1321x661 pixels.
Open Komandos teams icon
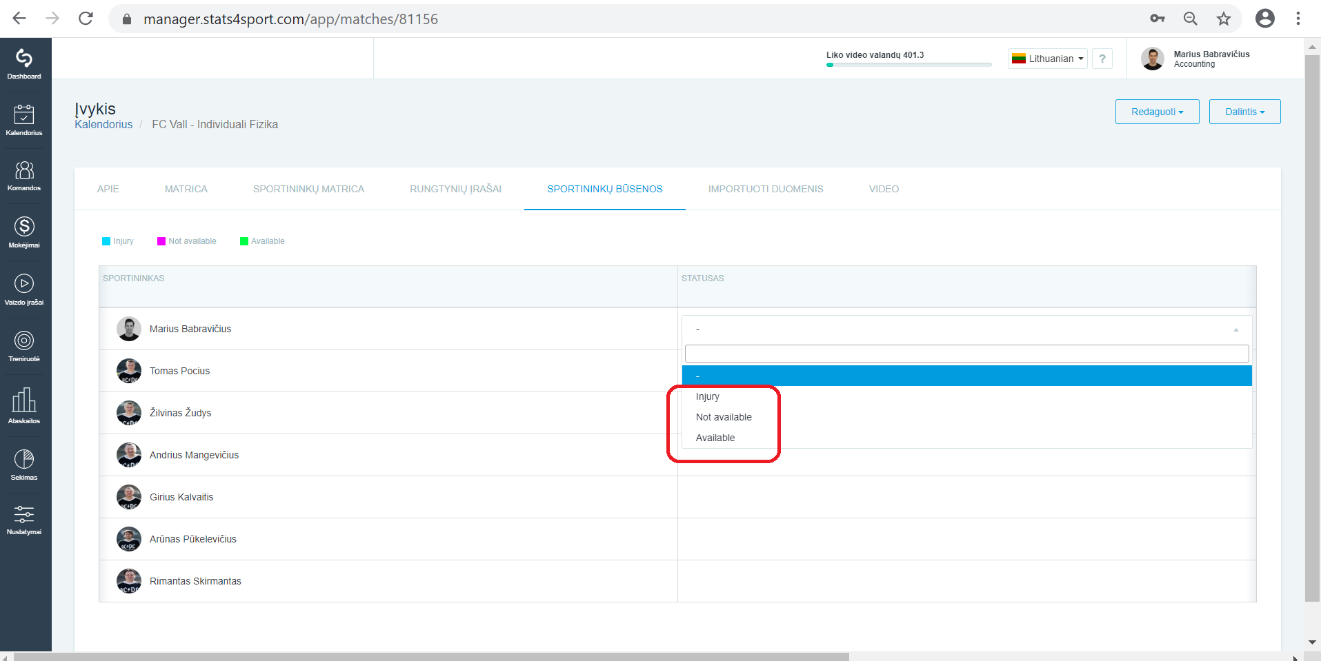coord(24,176)
